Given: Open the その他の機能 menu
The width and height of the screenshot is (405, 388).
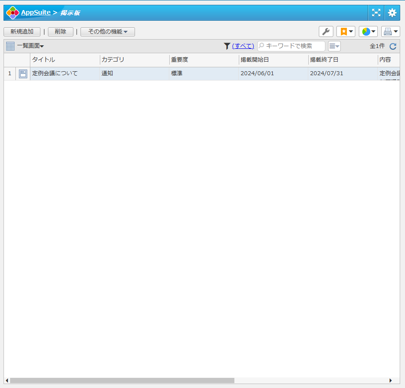Looking at the screenshot, I should (107, 32).
